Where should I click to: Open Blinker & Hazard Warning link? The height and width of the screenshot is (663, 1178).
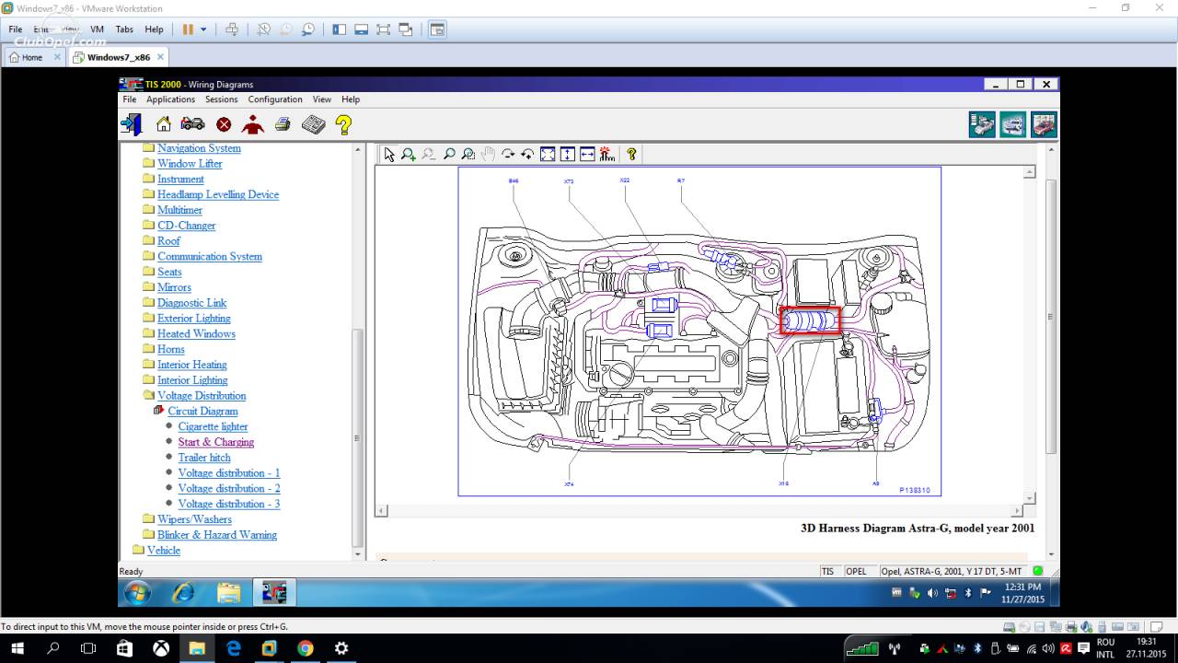[217, 535]
